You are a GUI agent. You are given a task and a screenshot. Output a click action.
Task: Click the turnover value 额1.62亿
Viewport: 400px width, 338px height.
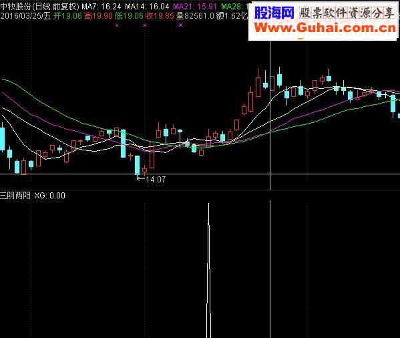point(232,16)
